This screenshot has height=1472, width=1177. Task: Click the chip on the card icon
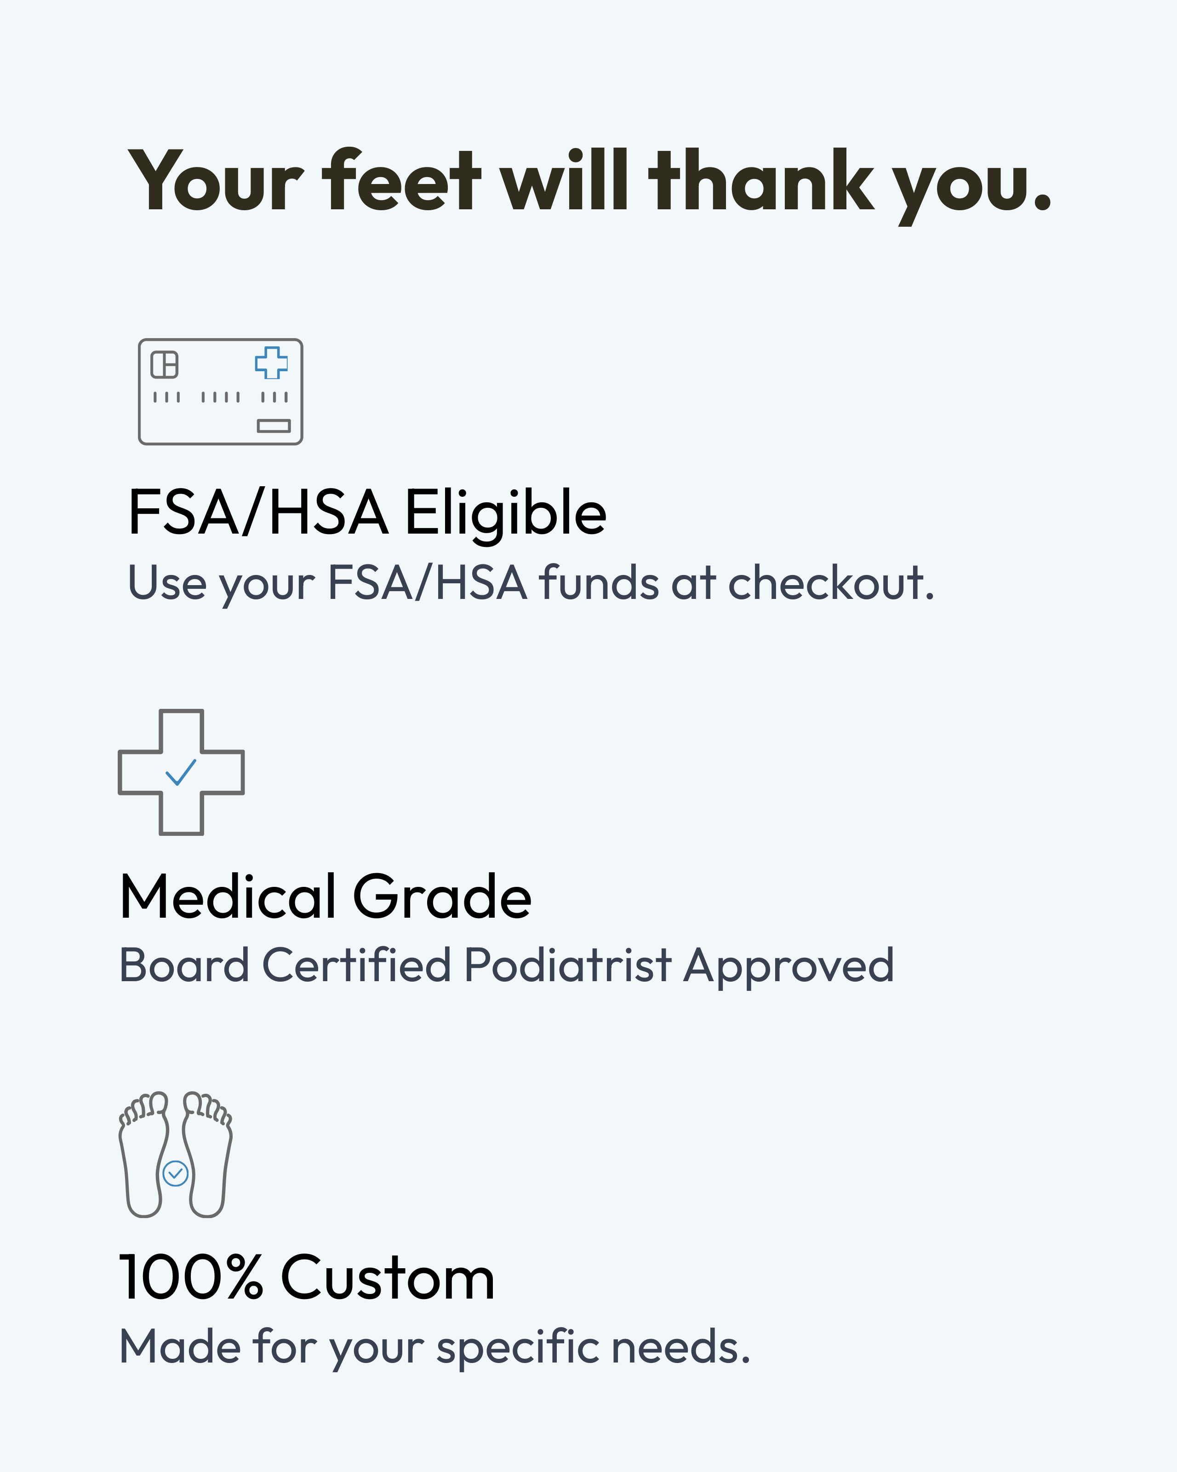(165, 365)
